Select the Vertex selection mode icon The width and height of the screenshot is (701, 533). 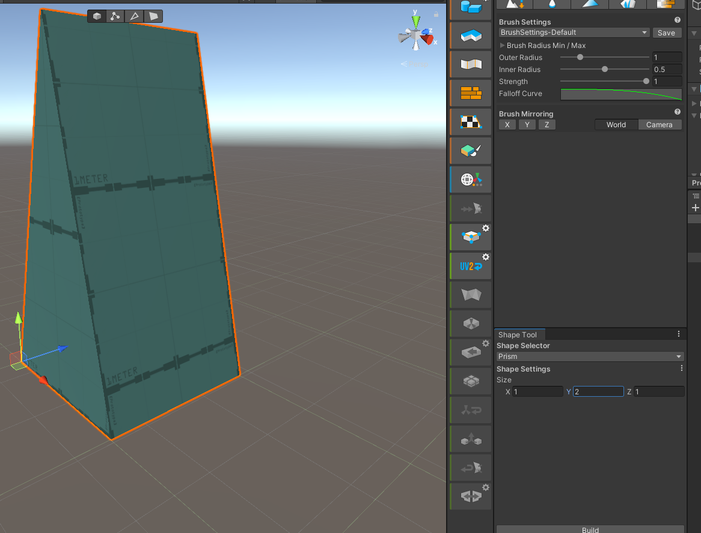coord(115,16)
